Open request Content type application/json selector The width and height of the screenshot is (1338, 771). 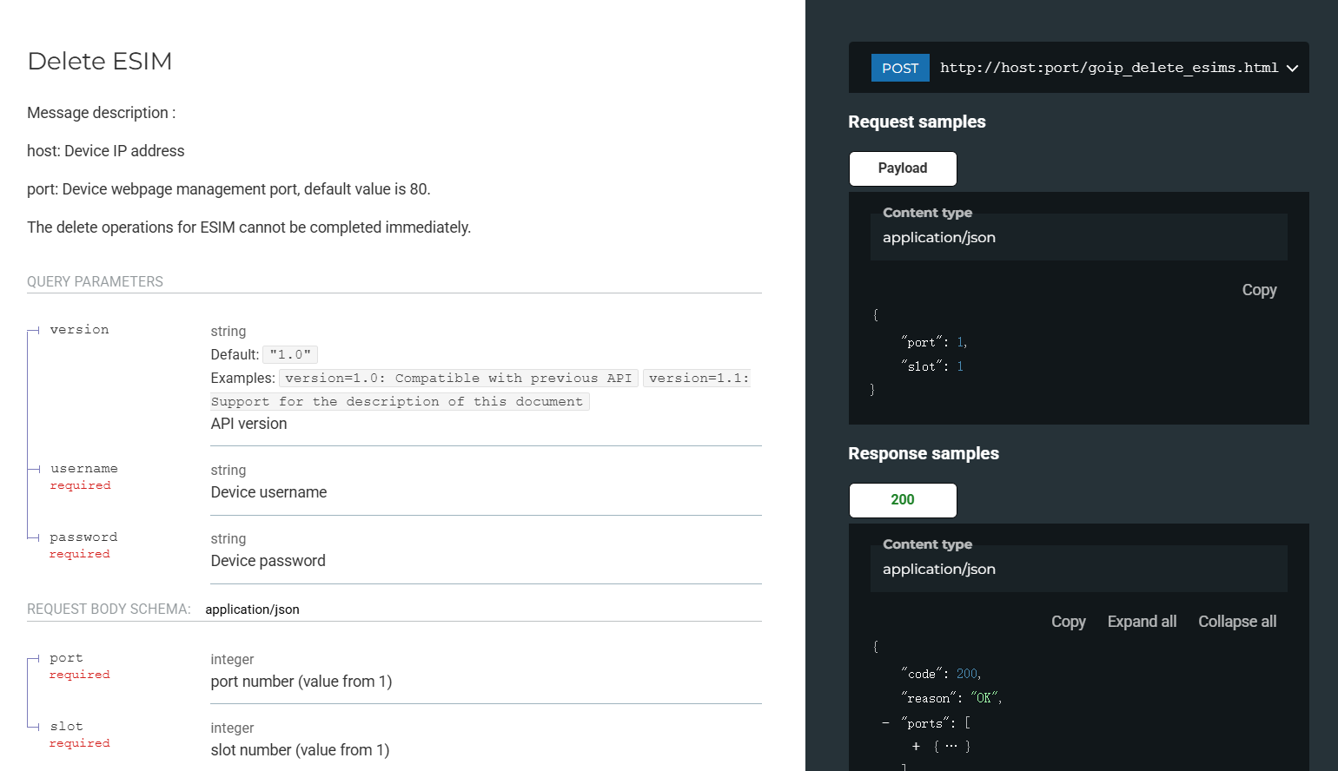pyautogui.click(x=1078, y=237)
